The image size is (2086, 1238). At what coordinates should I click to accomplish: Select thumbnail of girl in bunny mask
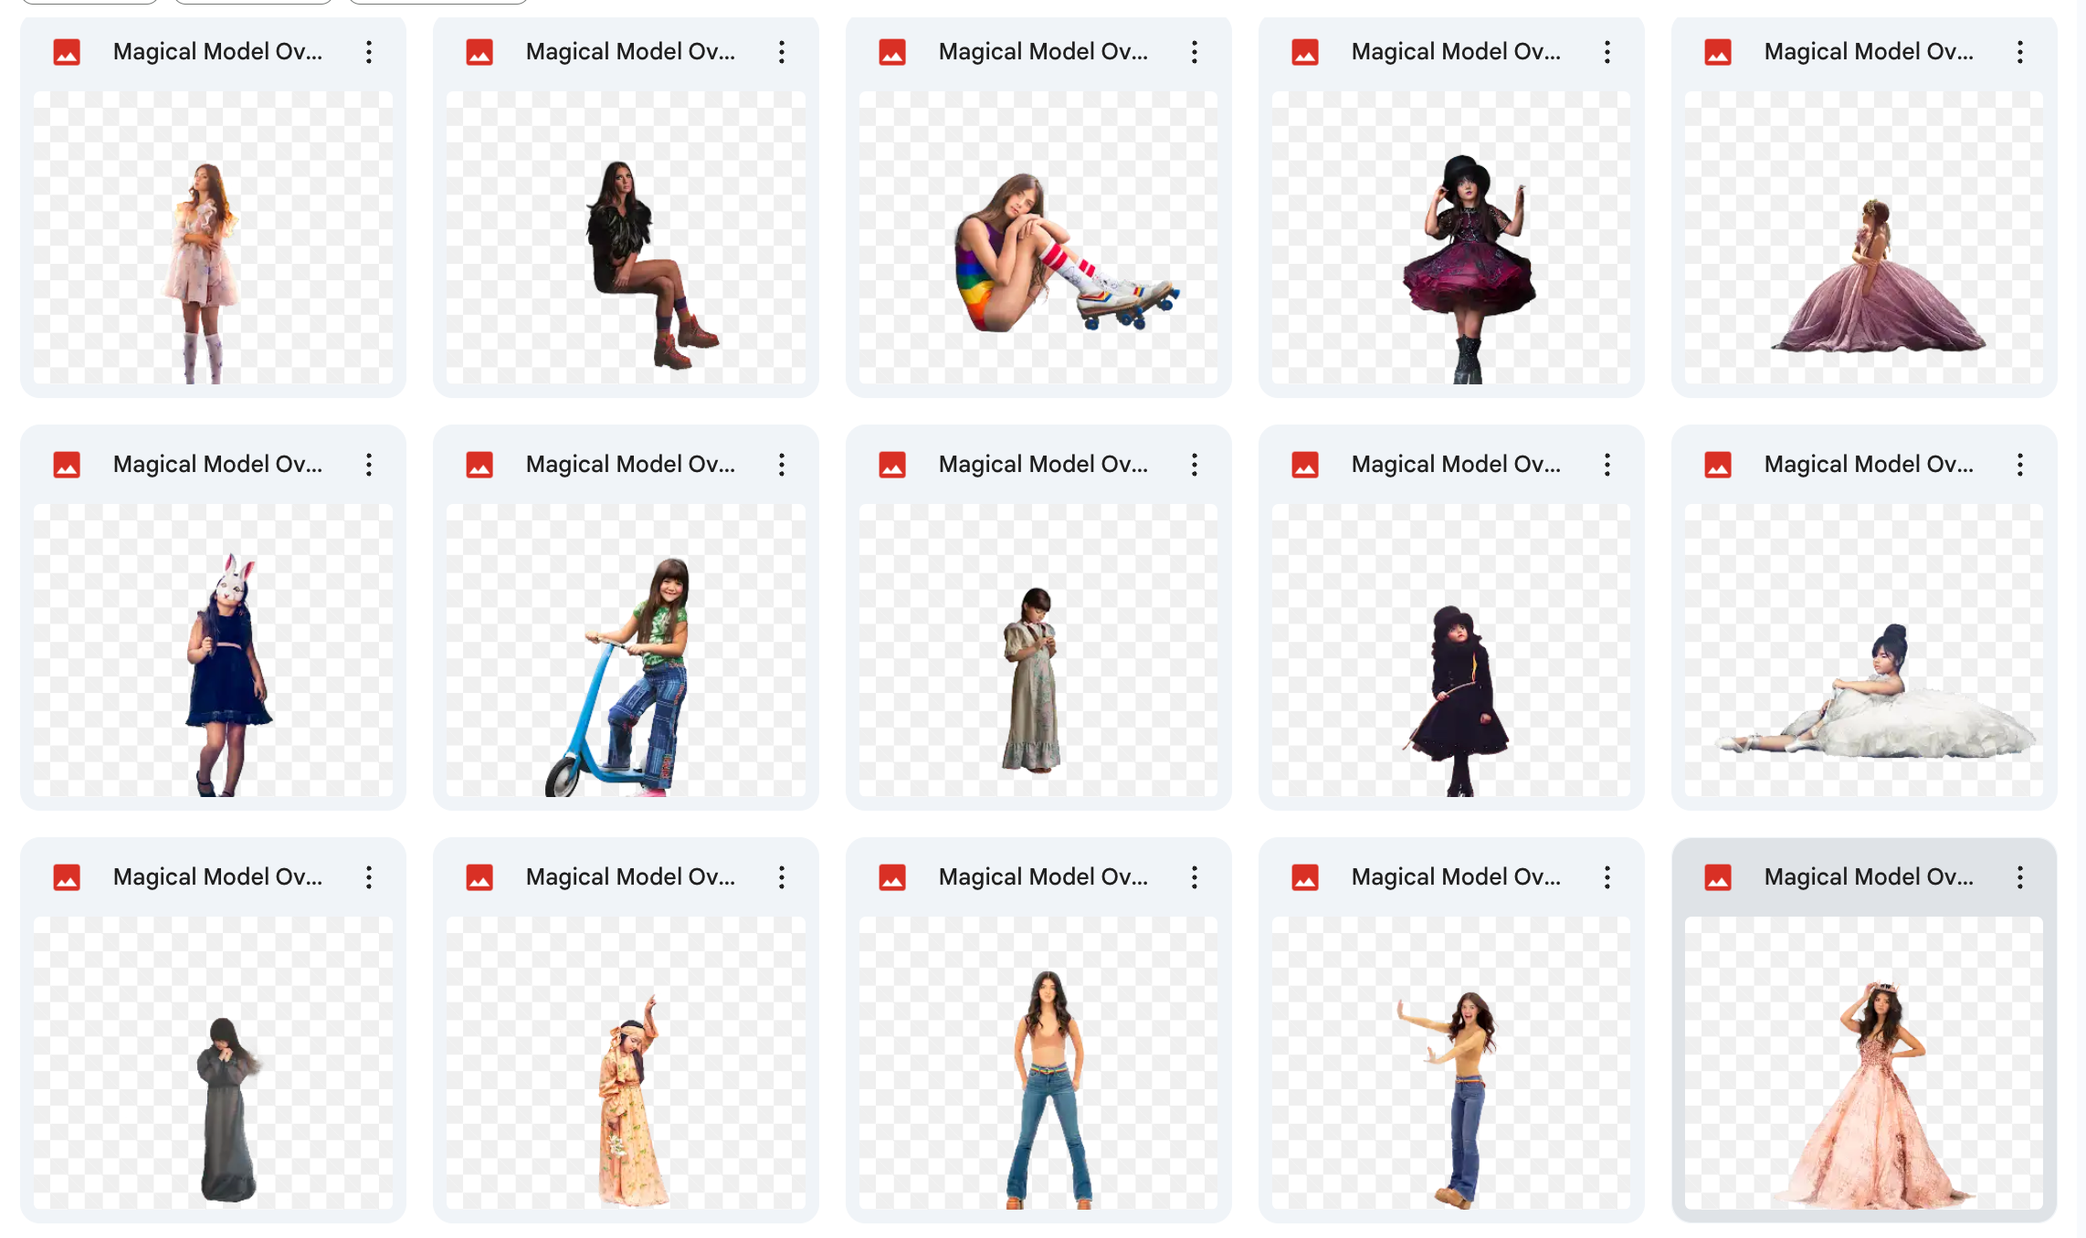pyautogui.click(x=213, y=650)
